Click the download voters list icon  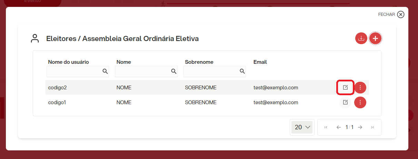click(361, 38)
